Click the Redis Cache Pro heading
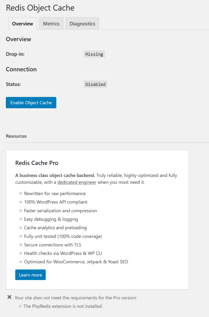The image size is (209, 317). tap(37, 163)
